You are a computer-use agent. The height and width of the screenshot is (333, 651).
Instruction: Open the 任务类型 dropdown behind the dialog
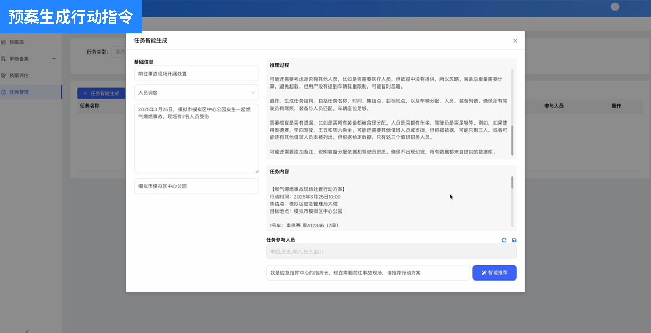point(119,51)
